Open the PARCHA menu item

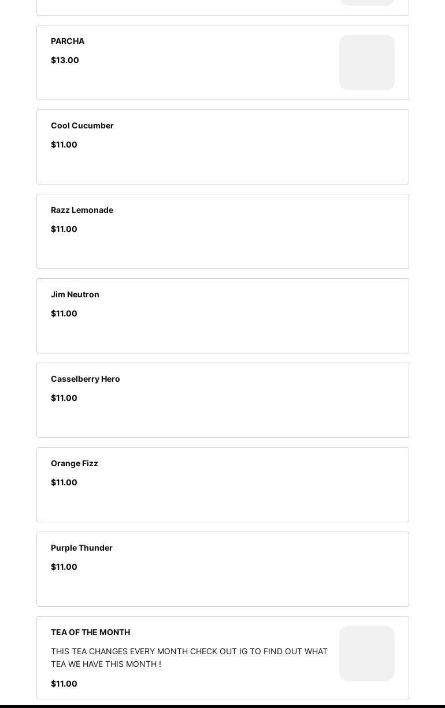(68, 41)
